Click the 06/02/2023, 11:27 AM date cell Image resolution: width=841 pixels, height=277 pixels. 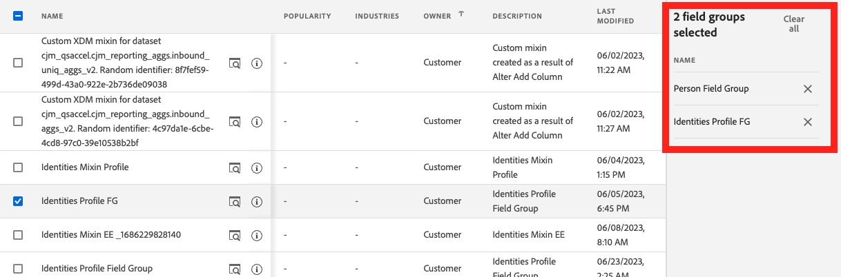click(x=620, y=121)
